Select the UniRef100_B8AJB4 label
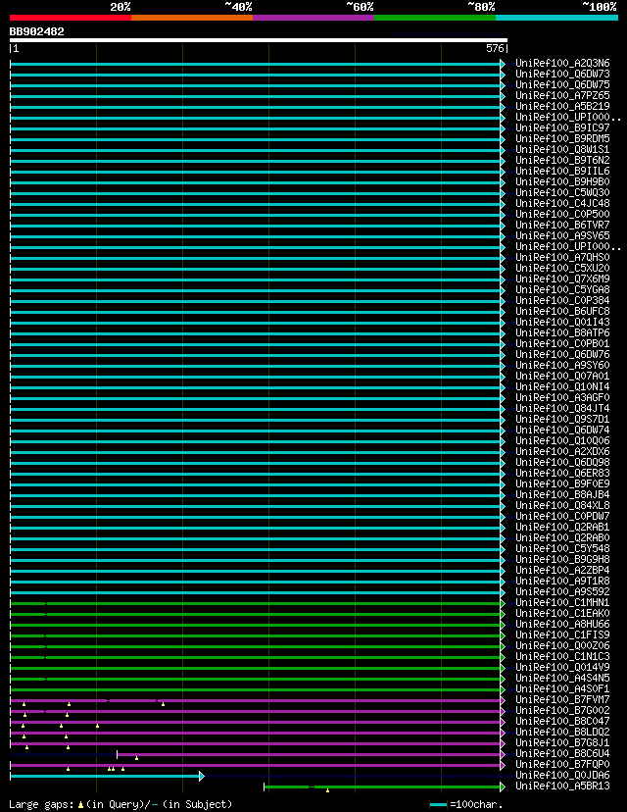Screen dimensions: 627x812 pos(562,494)
